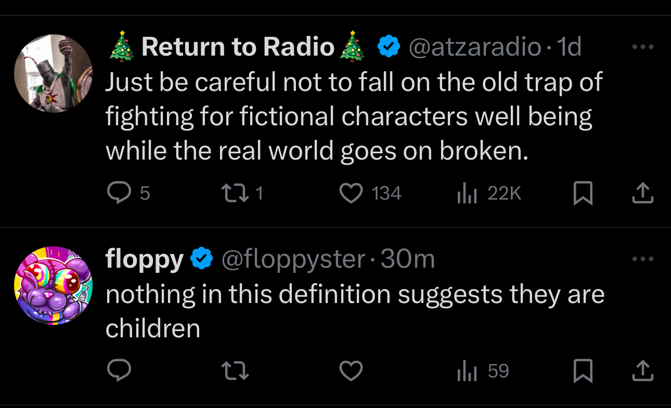This screenshot has height=408, width=671.
Task: Visit the @floppyster handle
Action: tap(294, 259)
